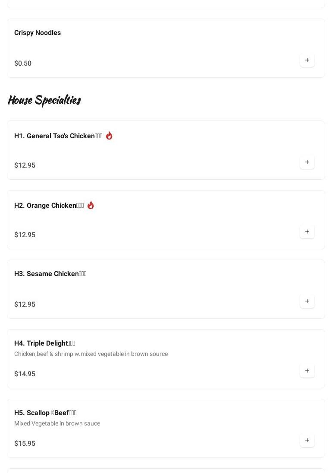
Task: Click Scallop Beef 'Mixed Vegetable in brown sauce' description
Action: [x=57, y=424]
